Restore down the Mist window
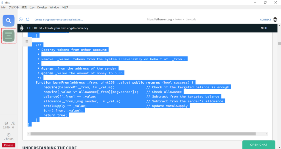Screen dimensions: 281x149 click(265, 2)
